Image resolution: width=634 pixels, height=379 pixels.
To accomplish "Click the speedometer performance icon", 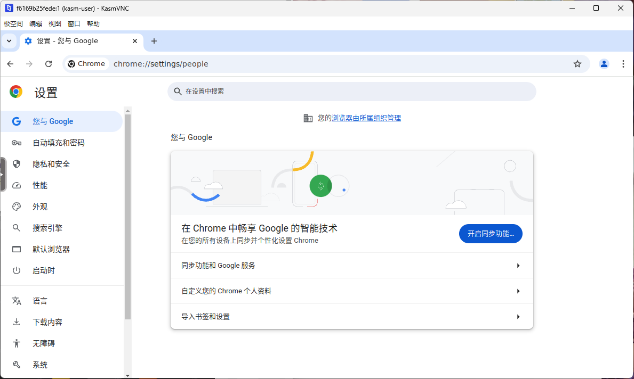I will point(17,185).
